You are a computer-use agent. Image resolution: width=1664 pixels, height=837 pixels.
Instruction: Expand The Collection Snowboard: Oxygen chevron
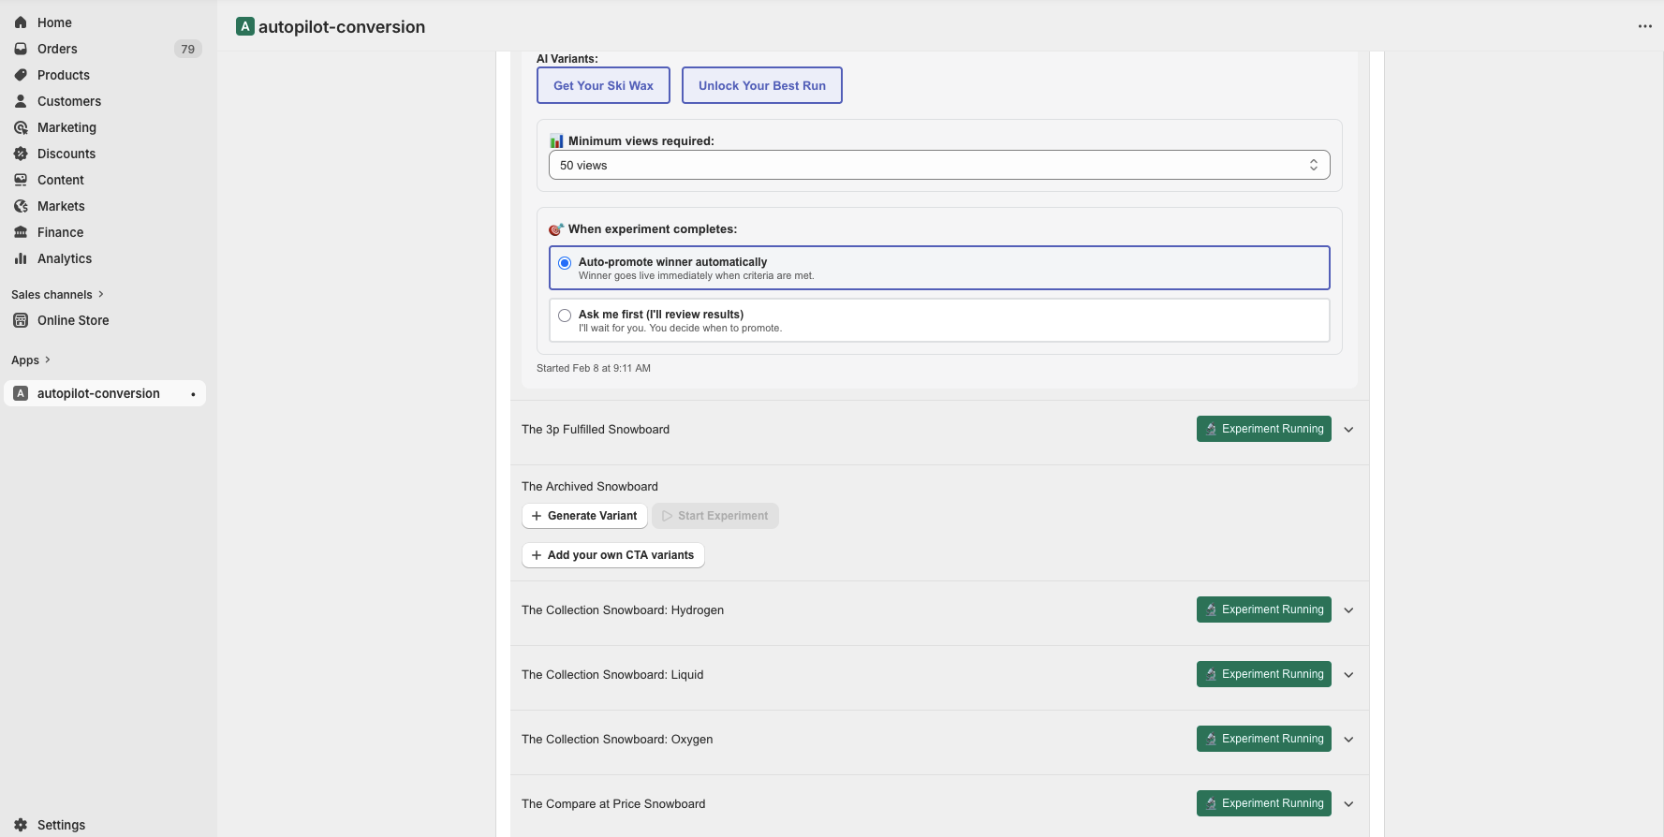(1348, 740)
